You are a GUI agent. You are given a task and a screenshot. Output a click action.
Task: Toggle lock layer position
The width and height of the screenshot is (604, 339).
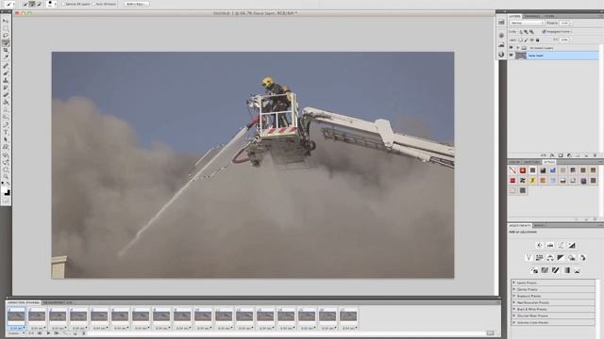(532, 40)
